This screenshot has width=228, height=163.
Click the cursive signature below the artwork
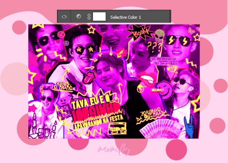point(114,149)
